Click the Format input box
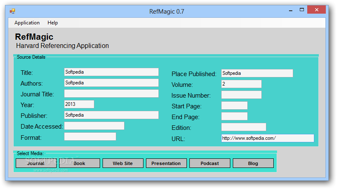Viewport: 337px width, 189px height. [x=90, y=136]
